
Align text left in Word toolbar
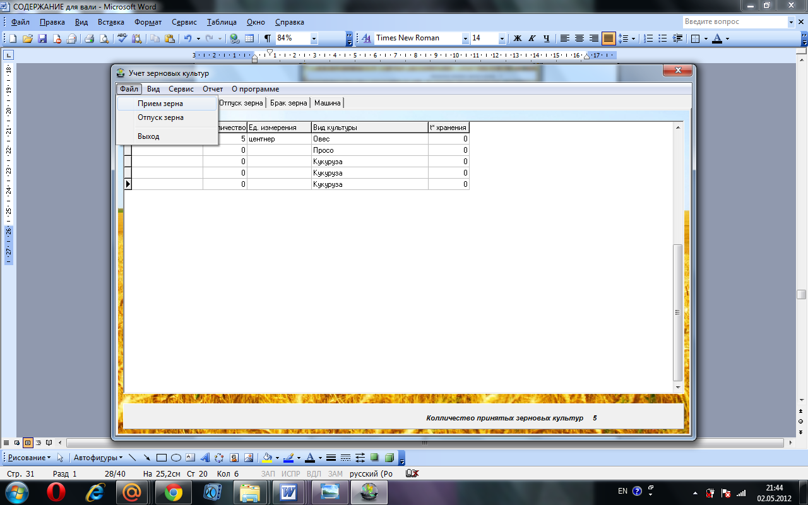565,39
